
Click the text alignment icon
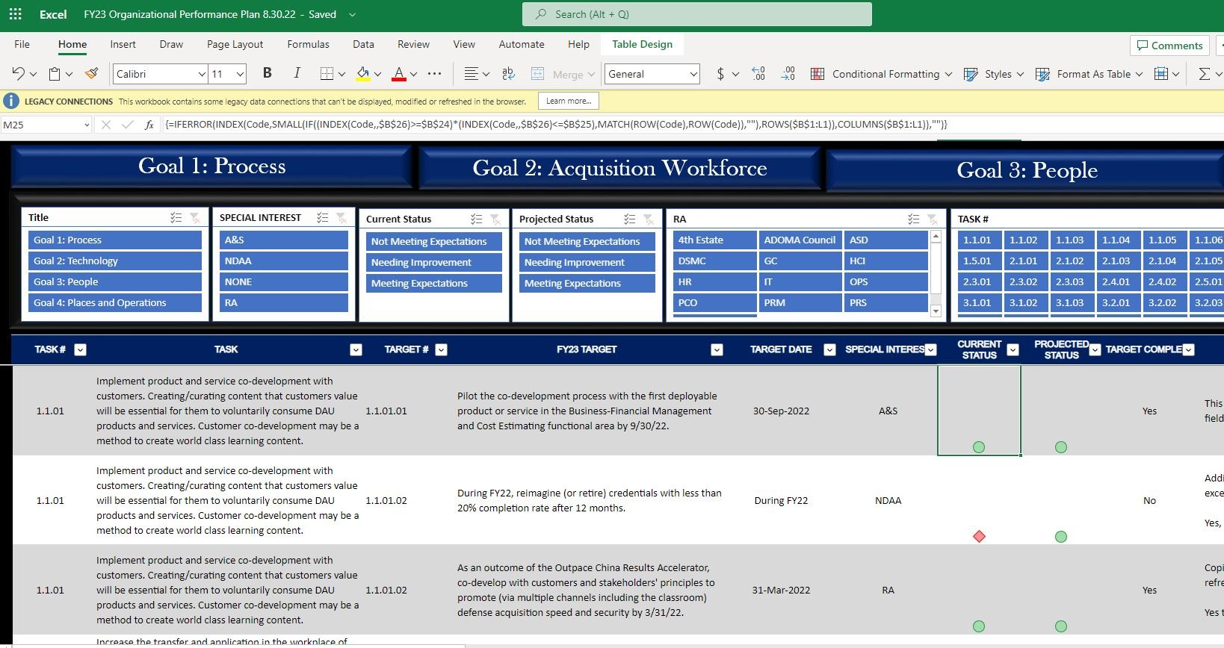tap(471, 73)
